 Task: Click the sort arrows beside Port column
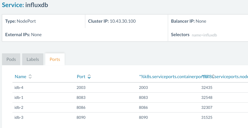coord(89,77)
